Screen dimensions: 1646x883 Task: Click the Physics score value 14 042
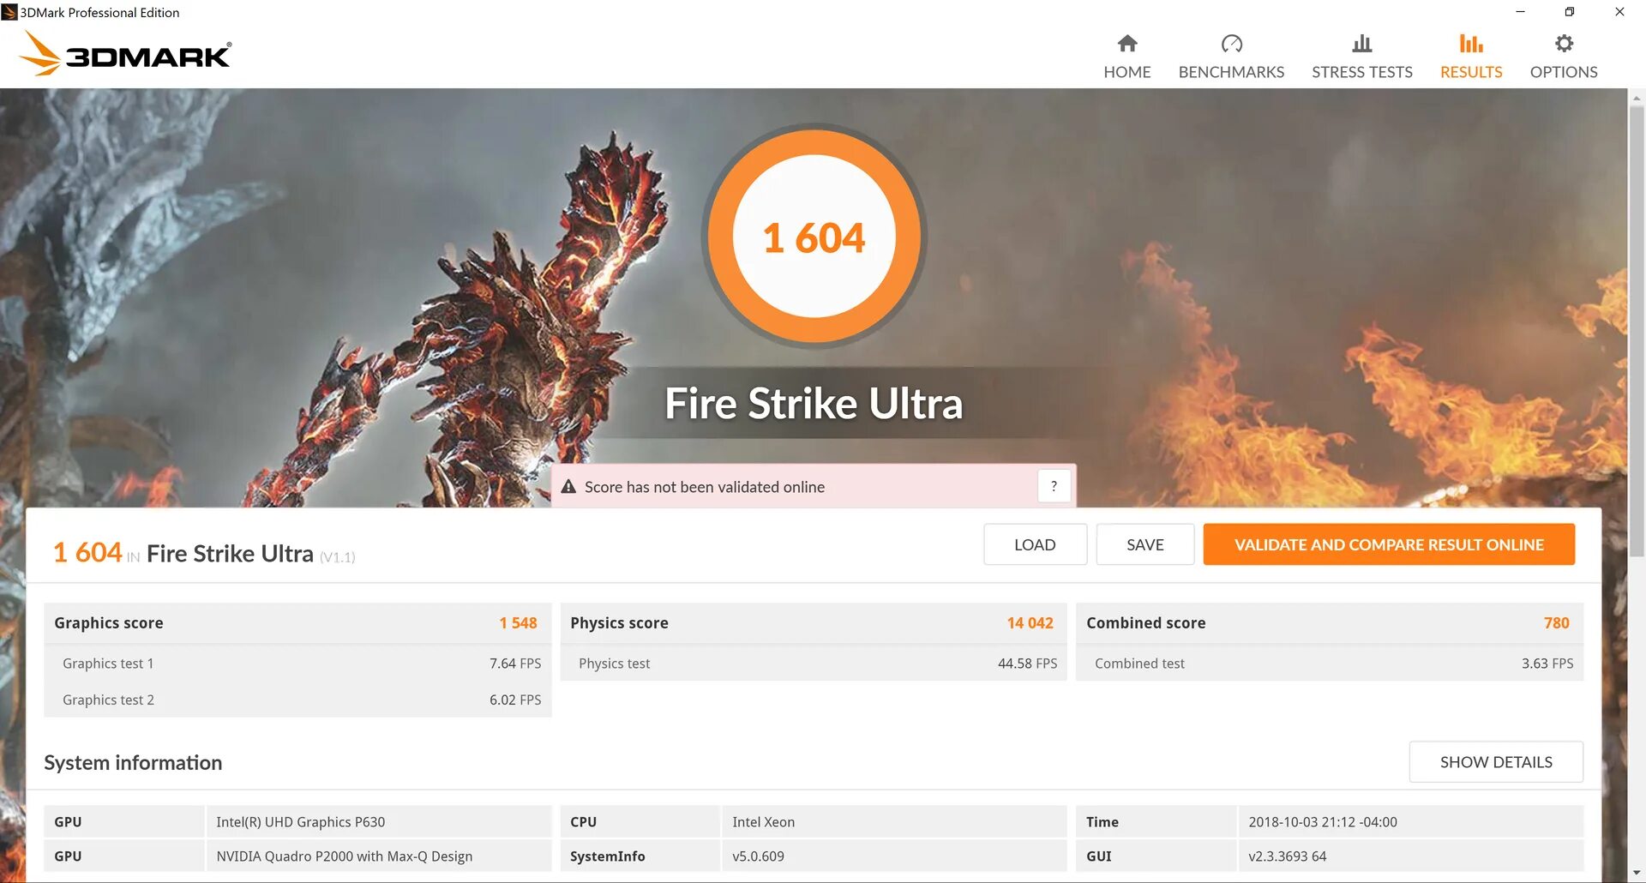pyautogui.click(x=1030, y=623)
